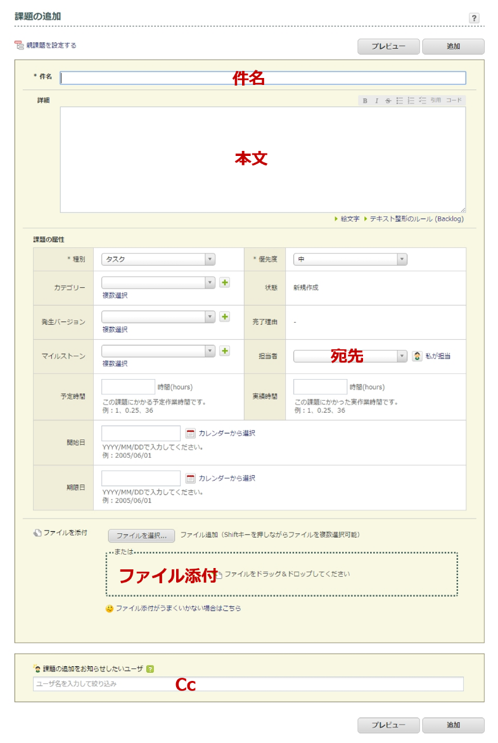Click the top プレビュー button
The width and height of the screenshot is (498, 743).
pyautogui.click(x=388, y=46)
